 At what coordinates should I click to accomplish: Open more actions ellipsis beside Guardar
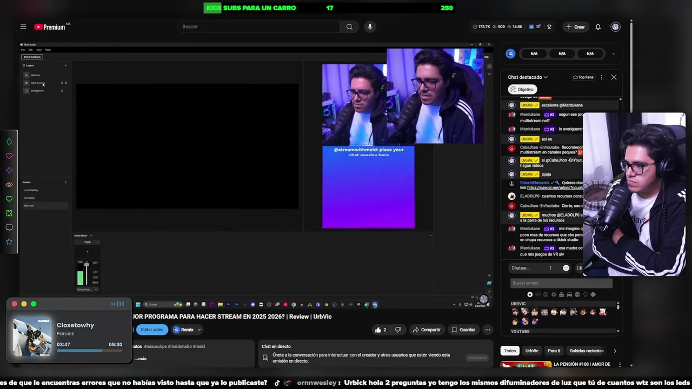click(488, 330)
